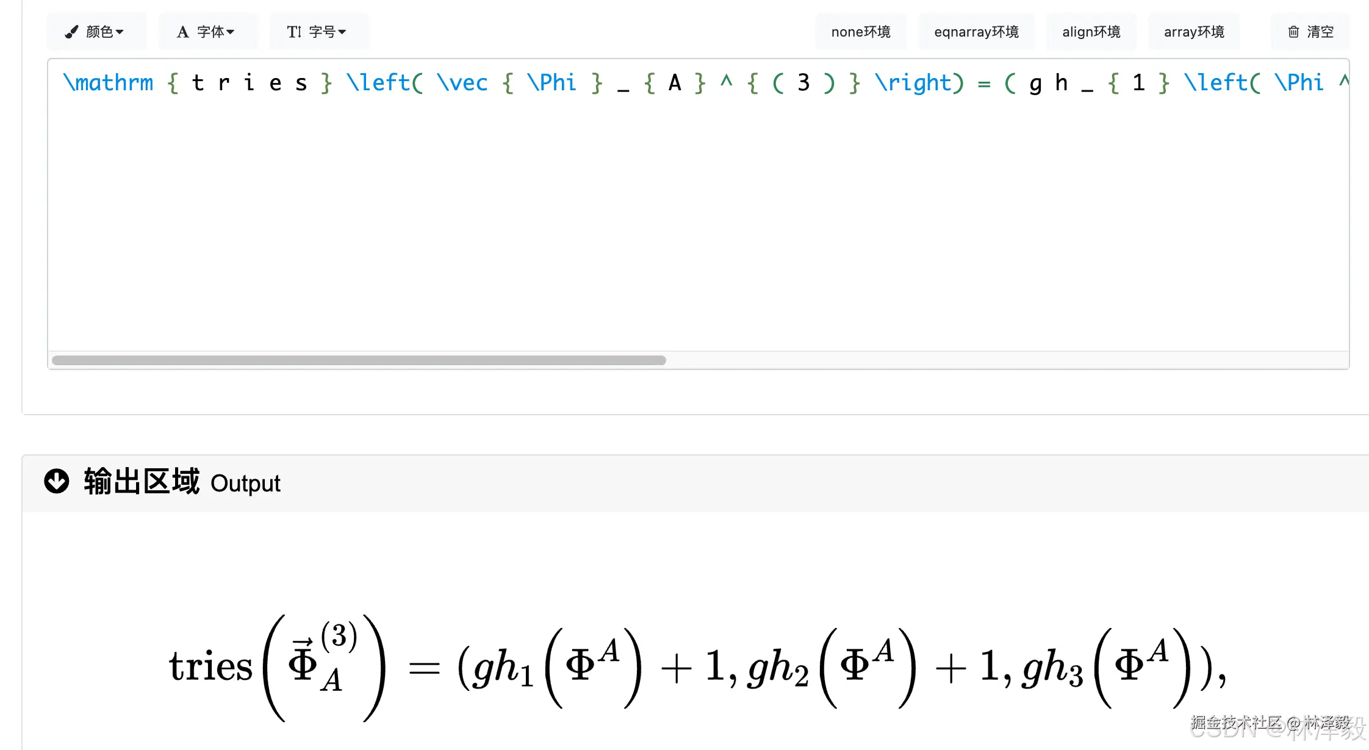This screenshot has width=1369, height=750.
Task: Expand the 字体 font dropdown caret
Action: click(231, 32)
